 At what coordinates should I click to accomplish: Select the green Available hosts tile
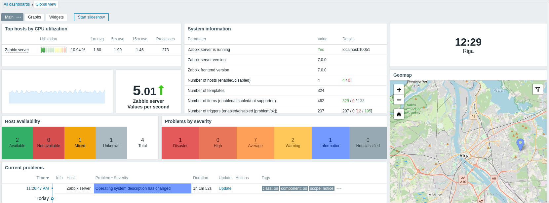click(x=17, y=143)
